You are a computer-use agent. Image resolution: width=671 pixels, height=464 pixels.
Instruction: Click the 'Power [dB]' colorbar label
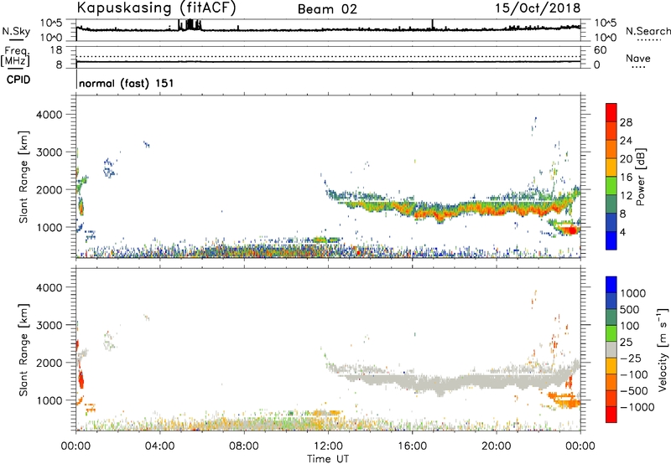[641, 177]
